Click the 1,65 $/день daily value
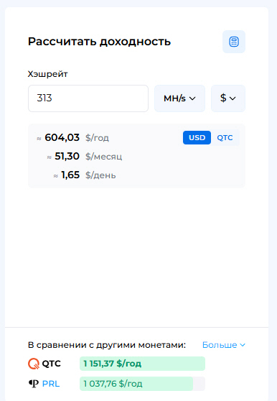Viewport: 277px width, 401px height. pyautogui.click(x=88, y=175)
